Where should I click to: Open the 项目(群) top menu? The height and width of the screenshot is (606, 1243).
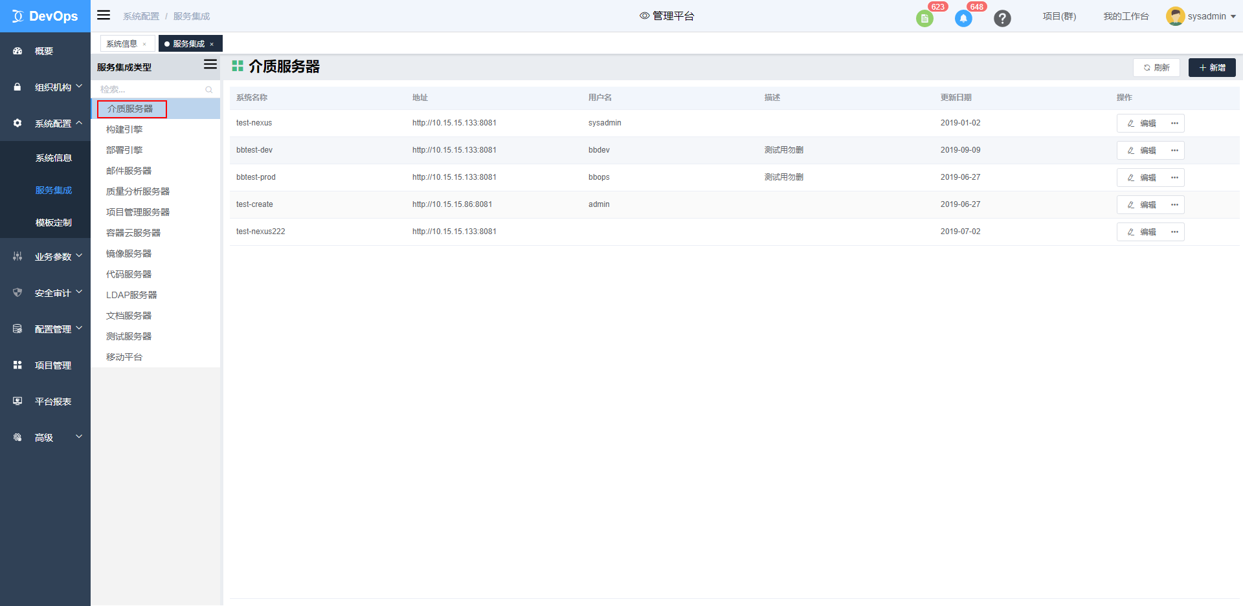tap(1059, 16)
